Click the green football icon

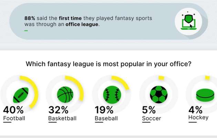[x=21, y=94]
